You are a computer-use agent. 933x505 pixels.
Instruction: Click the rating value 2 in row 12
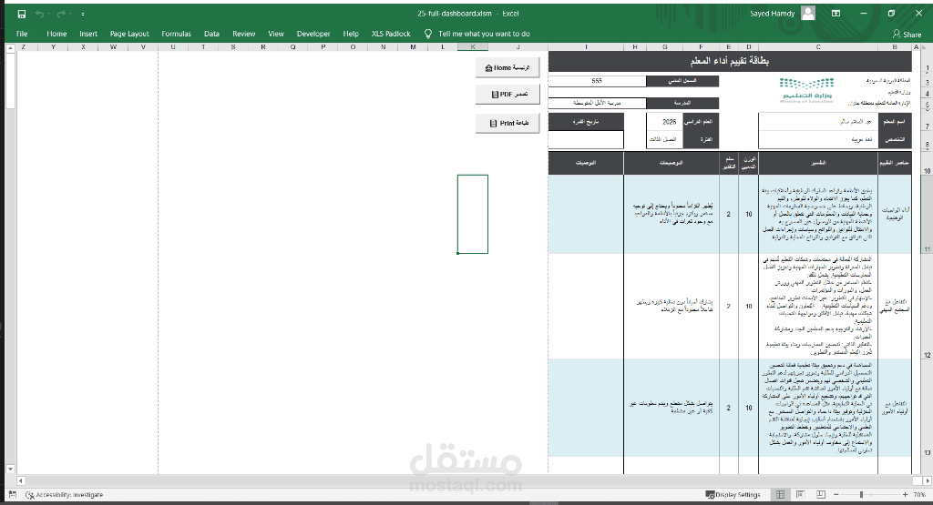(729, 306)
